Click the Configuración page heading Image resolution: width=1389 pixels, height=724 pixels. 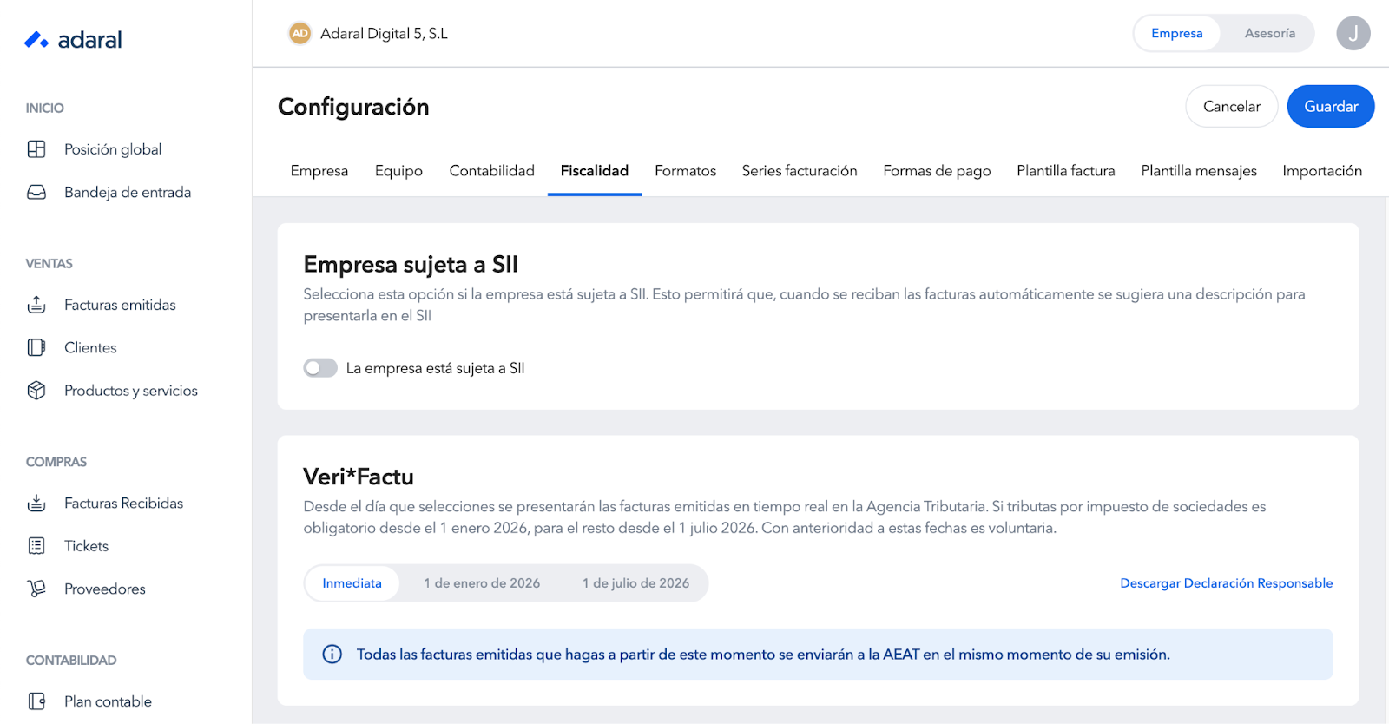(x=353, y=107)
